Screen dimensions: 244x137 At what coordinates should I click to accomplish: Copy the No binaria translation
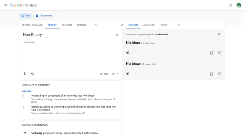pos(211,53)
